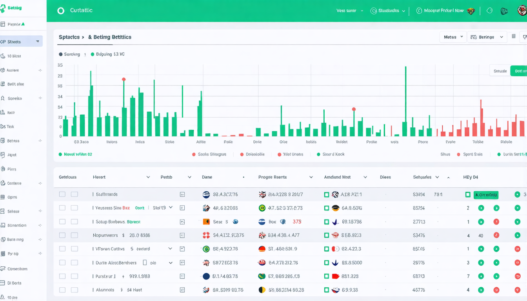Click the list view icon right of Berings
Screen dimensions: 527x301
coord(514,36)
